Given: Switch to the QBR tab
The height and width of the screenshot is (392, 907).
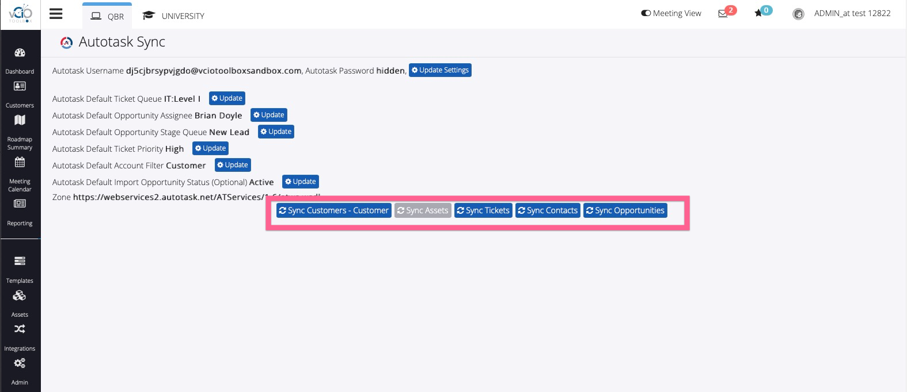Looking at the screenshot, I should (107, 16).
